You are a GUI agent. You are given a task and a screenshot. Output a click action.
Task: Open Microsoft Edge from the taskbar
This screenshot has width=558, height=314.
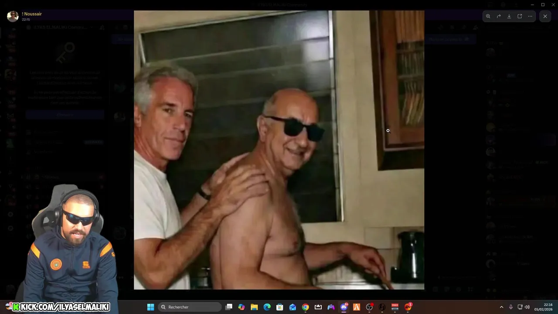(267, 307)
